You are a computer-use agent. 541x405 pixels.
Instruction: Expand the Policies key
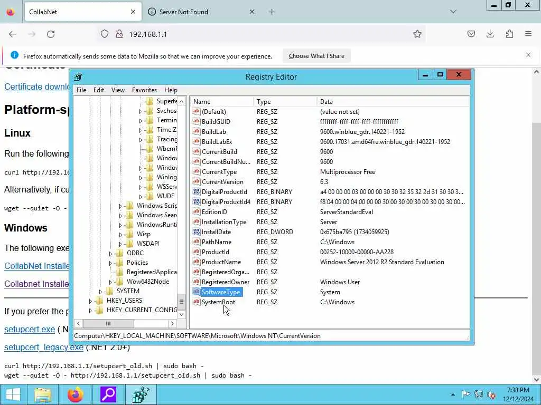(x=110, y=263)
